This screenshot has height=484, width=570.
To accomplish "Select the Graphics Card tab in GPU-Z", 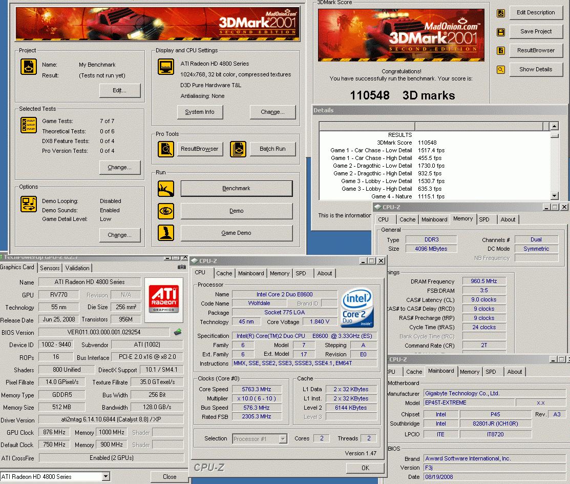I will (x=17, y=267).
